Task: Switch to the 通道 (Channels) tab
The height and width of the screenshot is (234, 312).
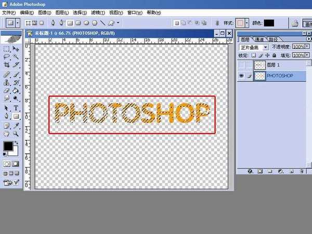Action: coord(259,40)
